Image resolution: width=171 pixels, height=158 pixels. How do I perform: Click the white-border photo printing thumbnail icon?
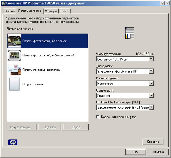(x=14, y=56)
